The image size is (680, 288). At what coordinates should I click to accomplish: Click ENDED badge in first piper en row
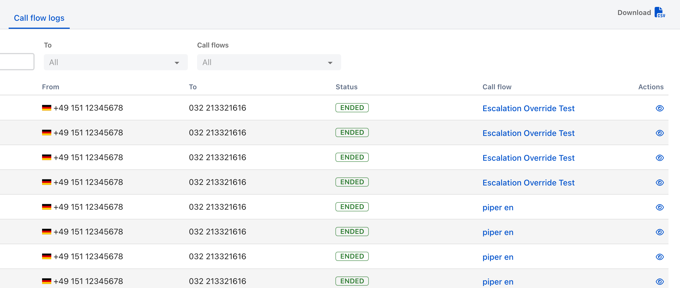(352, 207)
